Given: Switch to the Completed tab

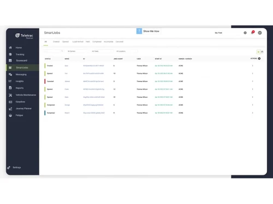Looking at the screenshot, I should click(97, 42).
